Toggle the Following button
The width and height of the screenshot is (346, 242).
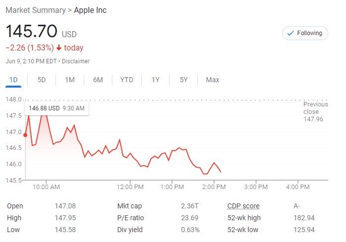(x=304, y=33)
